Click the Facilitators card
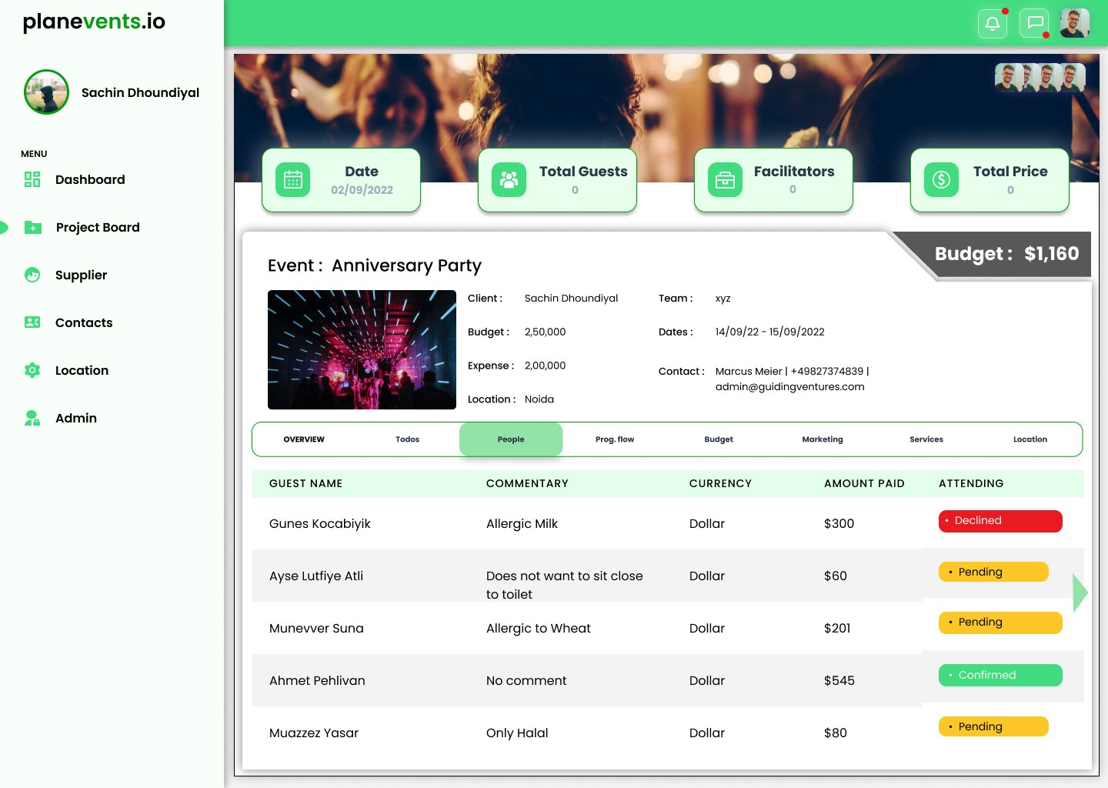The width and height of the screenshot is (1108, 788). pyautogui.click(x=773, y=180)
